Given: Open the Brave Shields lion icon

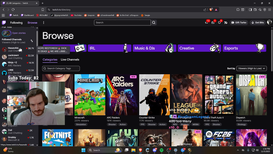Looking at the screenshot, I should coord(211,9).
